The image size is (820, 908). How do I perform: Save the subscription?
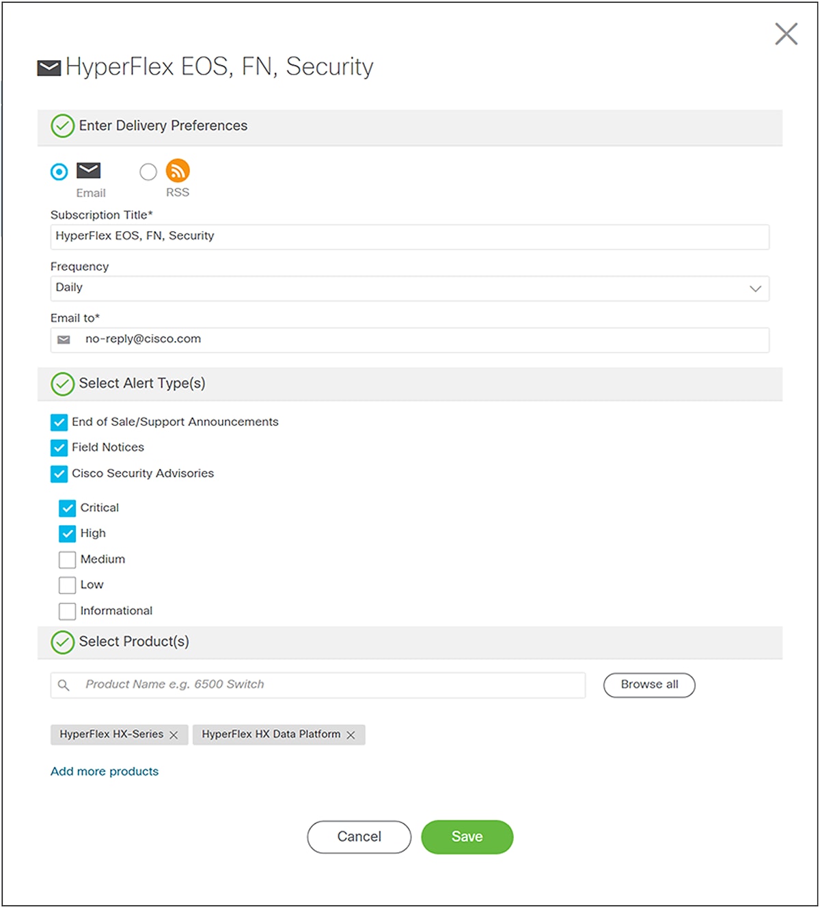click(467, 837)
